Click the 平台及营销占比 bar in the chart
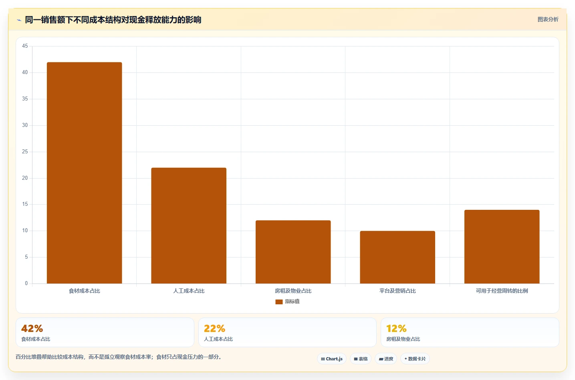575x380 pixels. click(x=397, y=257)
